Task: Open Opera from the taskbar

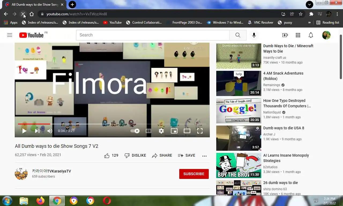Action: coord(107,201)
